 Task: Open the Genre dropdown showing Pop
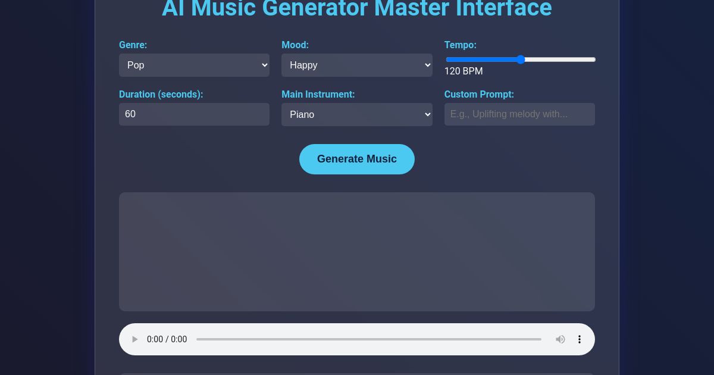[x=194, y=65]
